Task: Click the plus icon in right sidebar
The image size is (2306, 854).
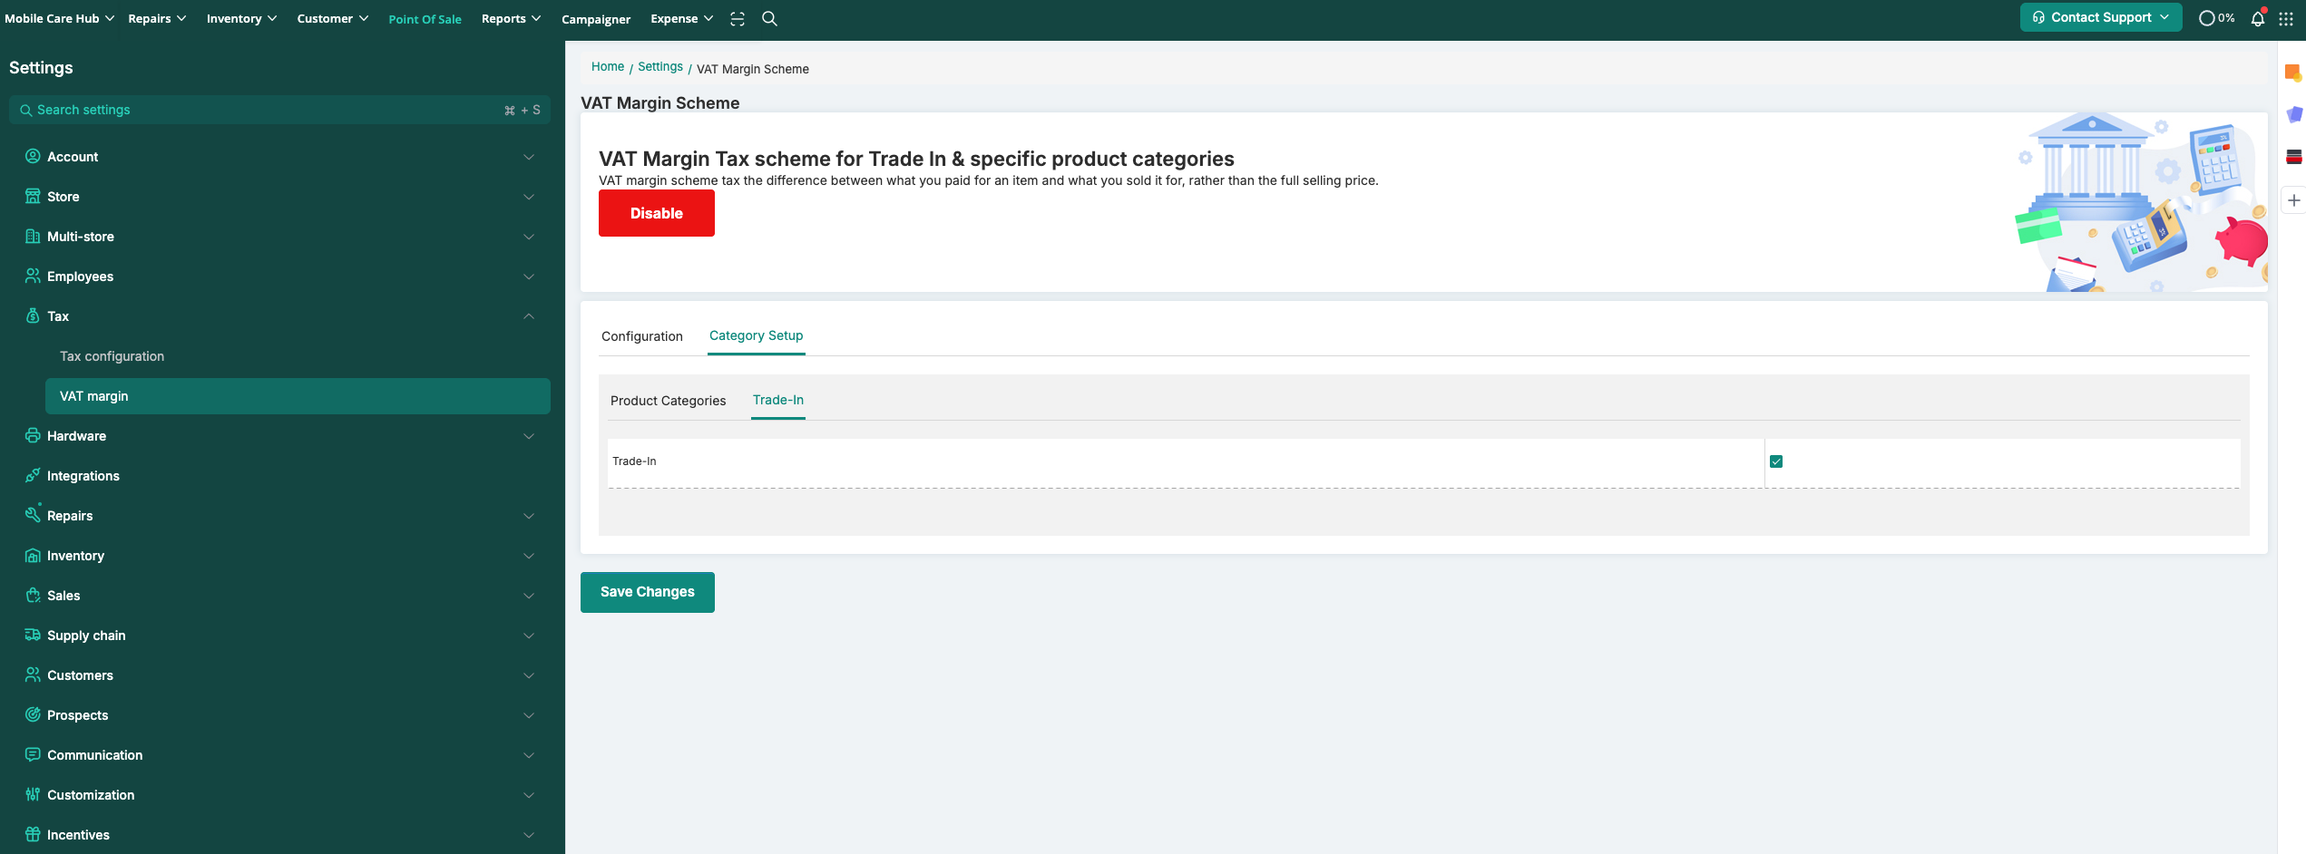Action: (2293, 200)
